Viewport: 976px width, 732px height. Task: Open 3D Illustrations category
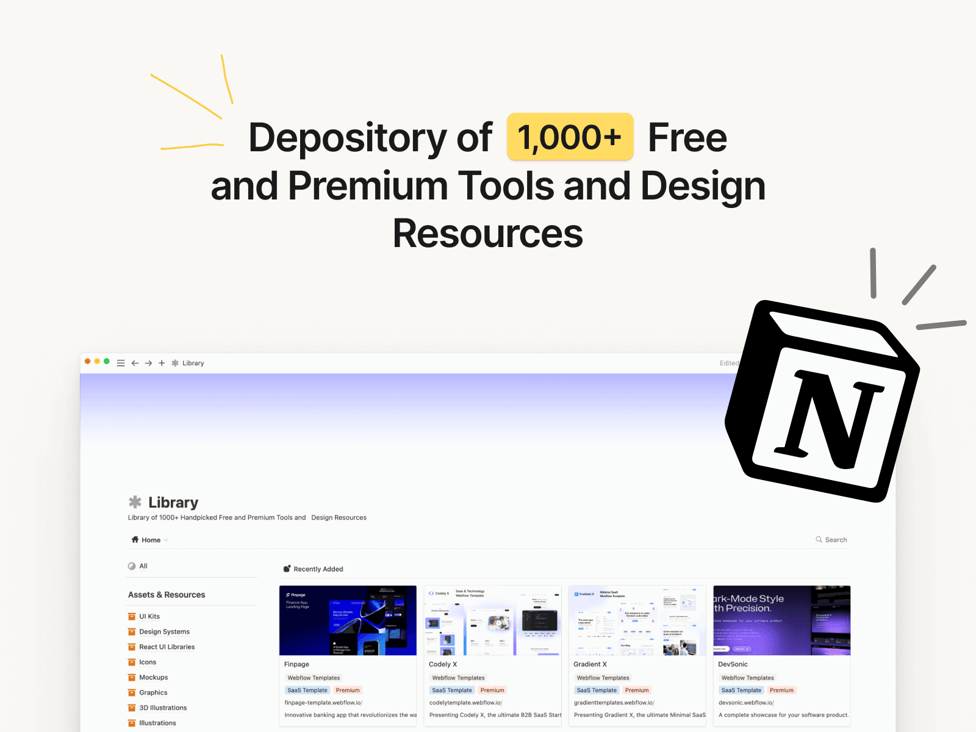(x=163, y=708)
